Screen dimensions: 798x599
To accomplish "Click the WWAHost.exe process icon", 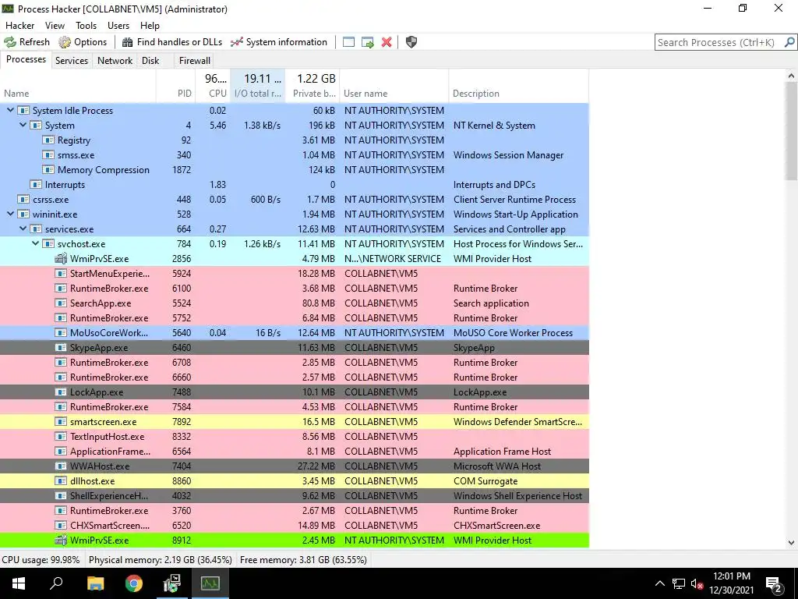I will tap(61, 466).
